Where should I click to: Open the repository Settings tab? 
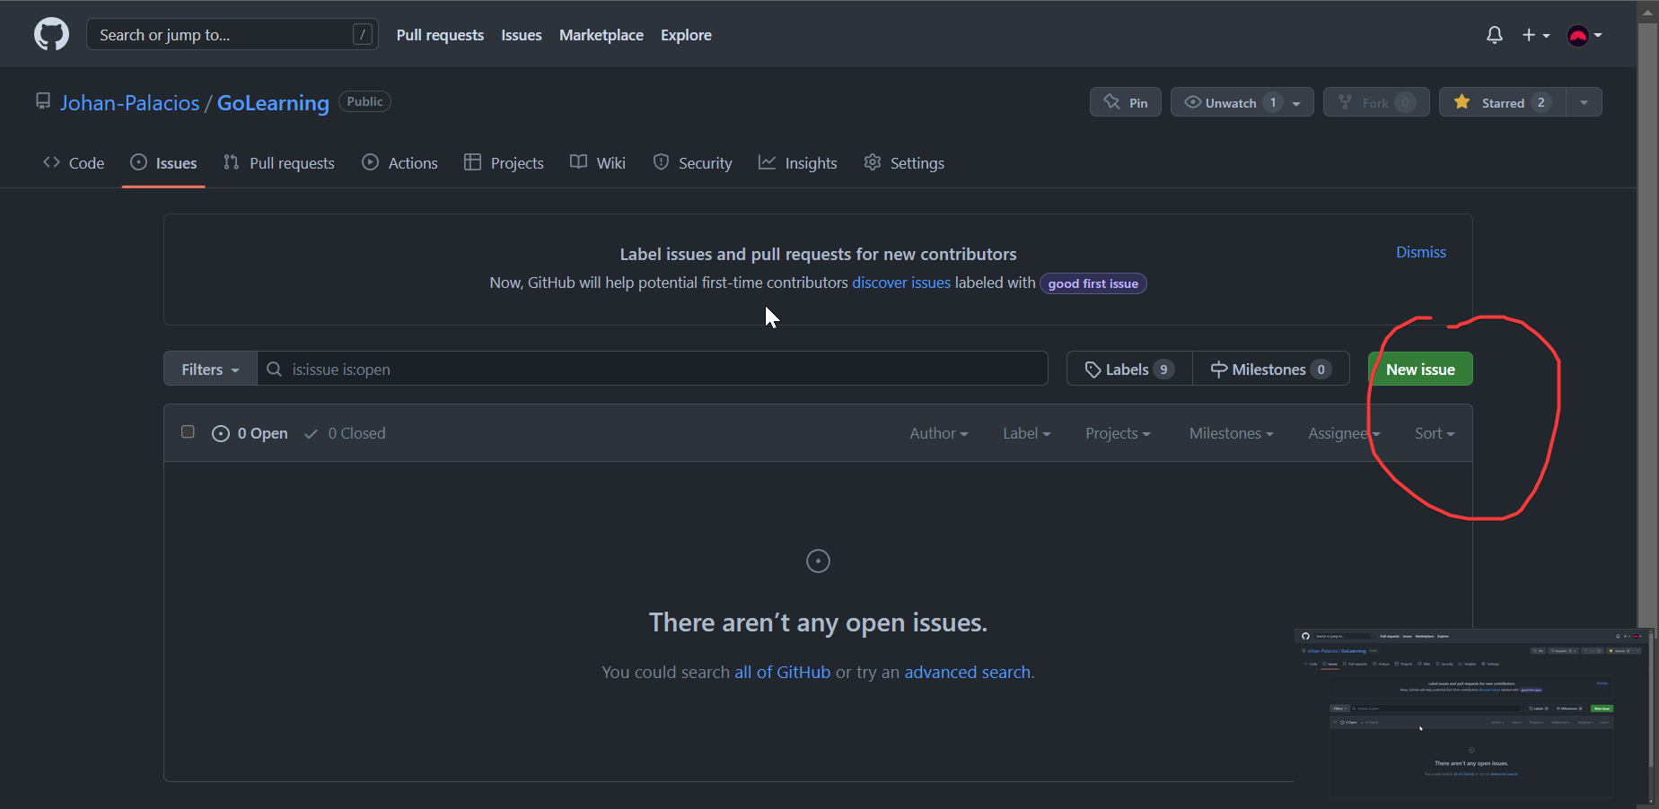pos(904,162)
